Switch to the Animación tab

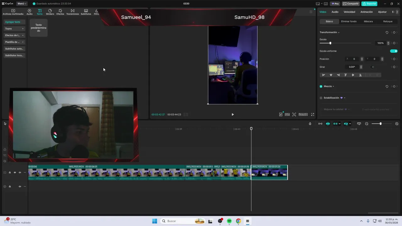click(367, 12)
